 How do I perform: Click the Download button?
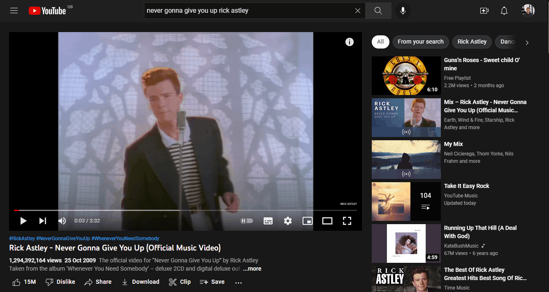(141, 282)
